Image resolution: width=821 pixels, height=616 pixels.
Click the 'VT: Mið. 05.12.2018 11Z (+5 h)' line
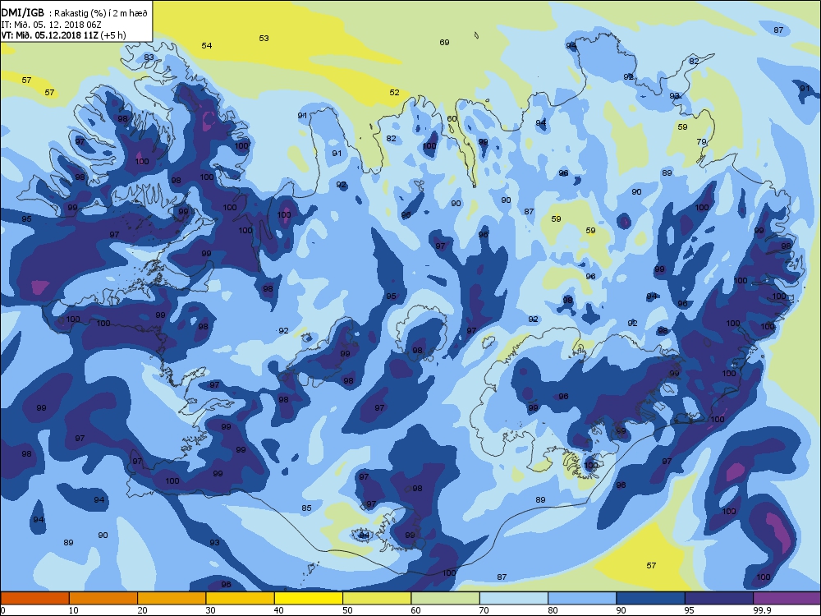[63, 35]
